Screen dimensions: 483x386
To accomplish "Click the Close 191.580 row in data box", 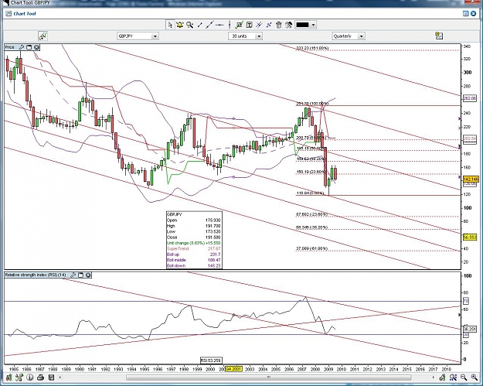I will click(194, 237).
